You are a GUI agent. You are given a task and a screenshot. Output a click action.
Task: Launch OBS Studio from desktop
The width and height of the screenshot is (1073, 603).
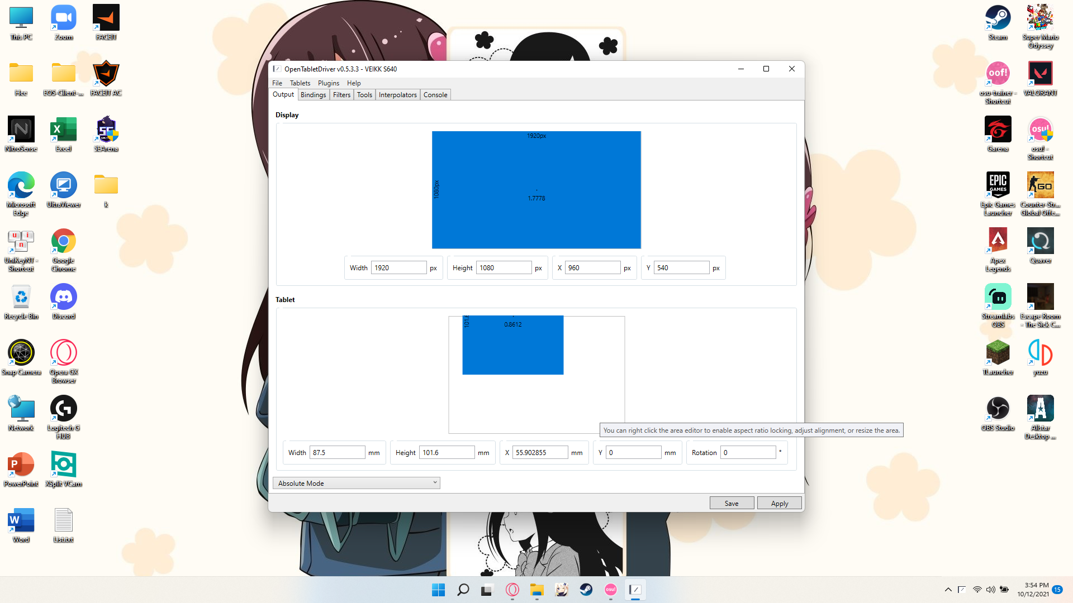(x=998, y=414)
